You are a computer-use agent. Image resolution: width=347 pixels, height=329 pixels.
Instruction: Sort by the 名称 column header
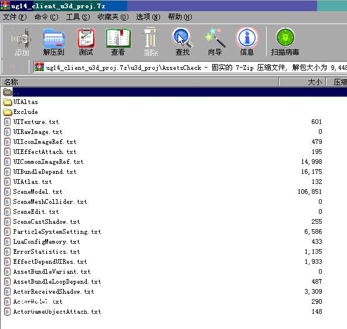(x=140, y=82)
